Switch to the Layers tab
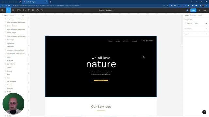The width and height of the screenshot is (209, 117). pyautogui.click(x=6, y=15)
